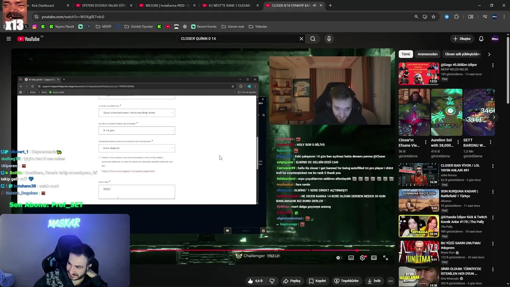Like the video showing 4,6 B

click(x=255, y=281)
